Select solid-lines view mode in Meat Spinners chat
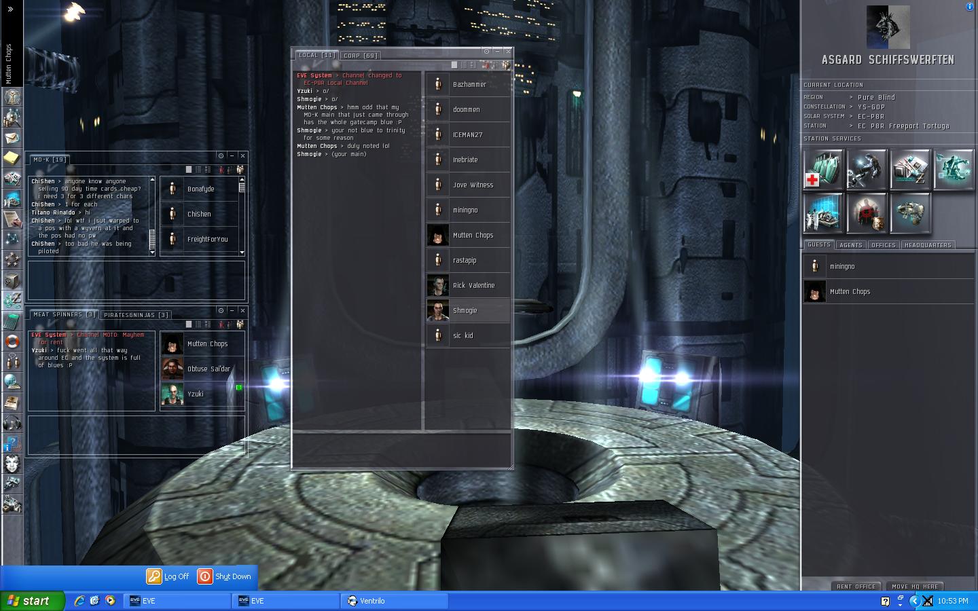The image size is (978, 611). tap(189, 325)
